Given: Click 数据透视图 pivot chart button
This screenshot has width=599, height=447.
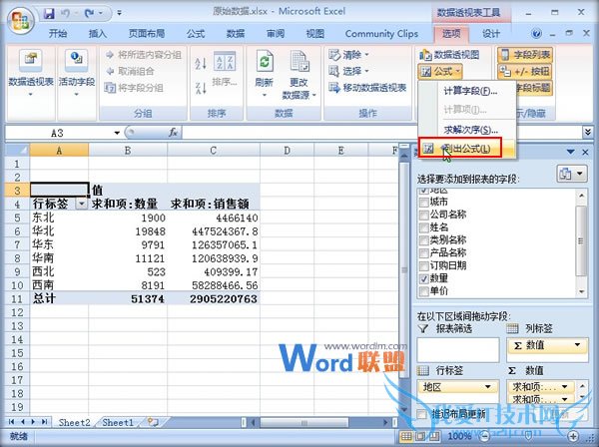Looking at the screenshot, I should [449, 55].
